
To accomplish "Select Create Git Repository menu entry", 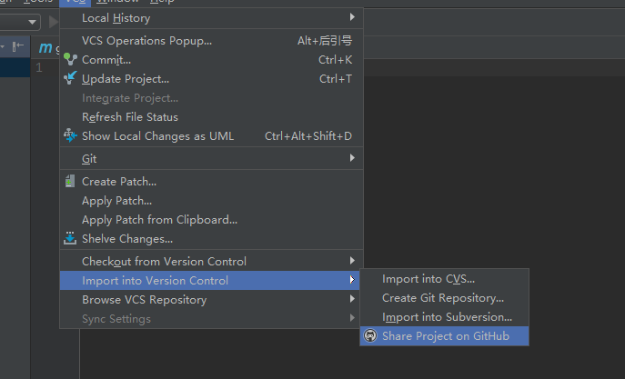I will [x=442, y=298].
